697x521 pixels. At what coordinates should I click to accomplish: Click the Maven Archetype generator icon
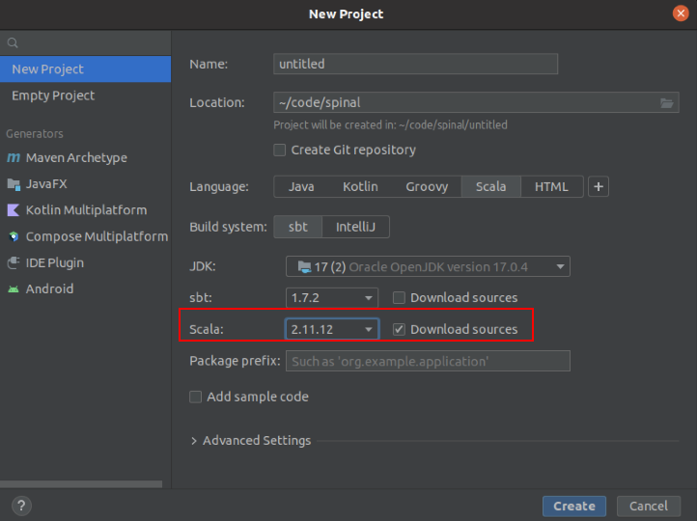(14, 158)
